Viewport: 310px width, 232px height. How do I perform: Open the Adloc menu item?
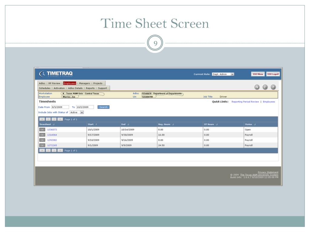[42, 83]
